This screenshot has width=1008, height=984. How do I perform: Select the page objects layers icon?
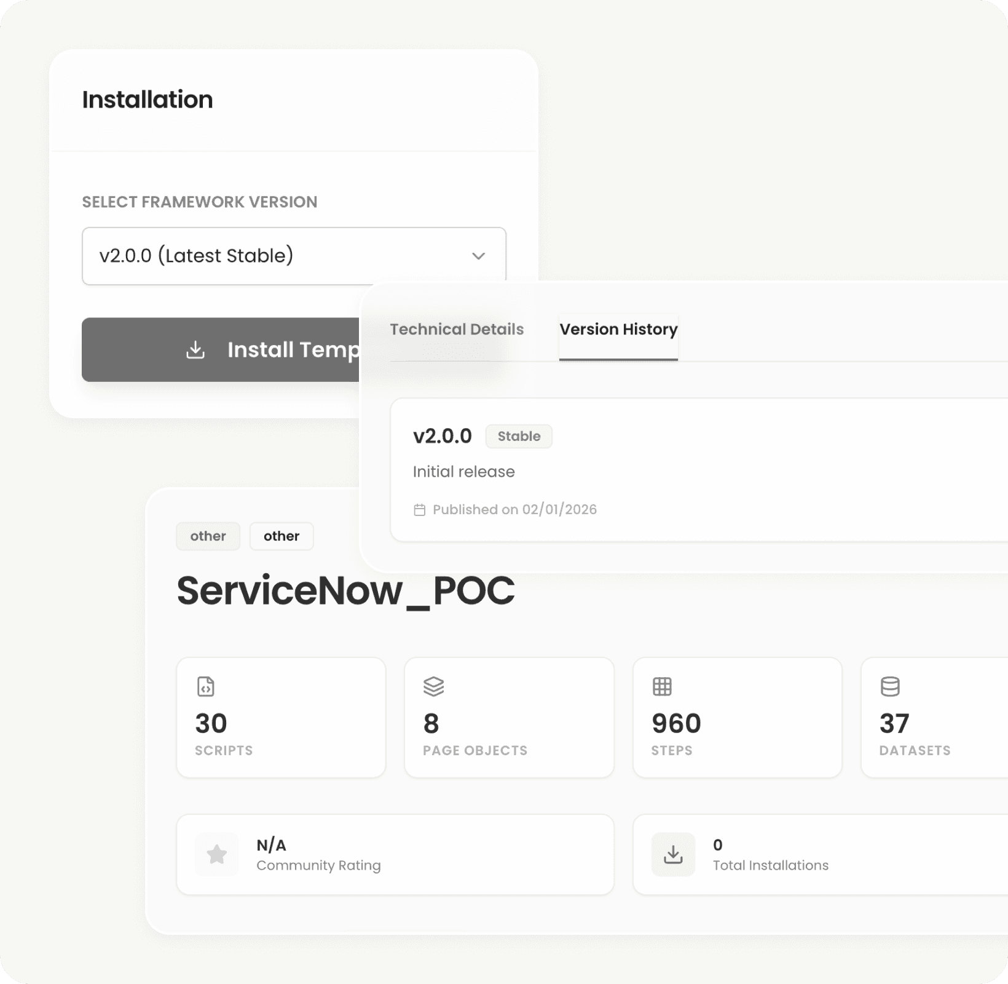tap(434, 688)
